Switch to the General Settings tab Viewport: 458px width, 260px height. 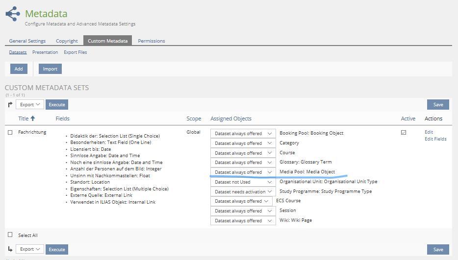point(27,41)
